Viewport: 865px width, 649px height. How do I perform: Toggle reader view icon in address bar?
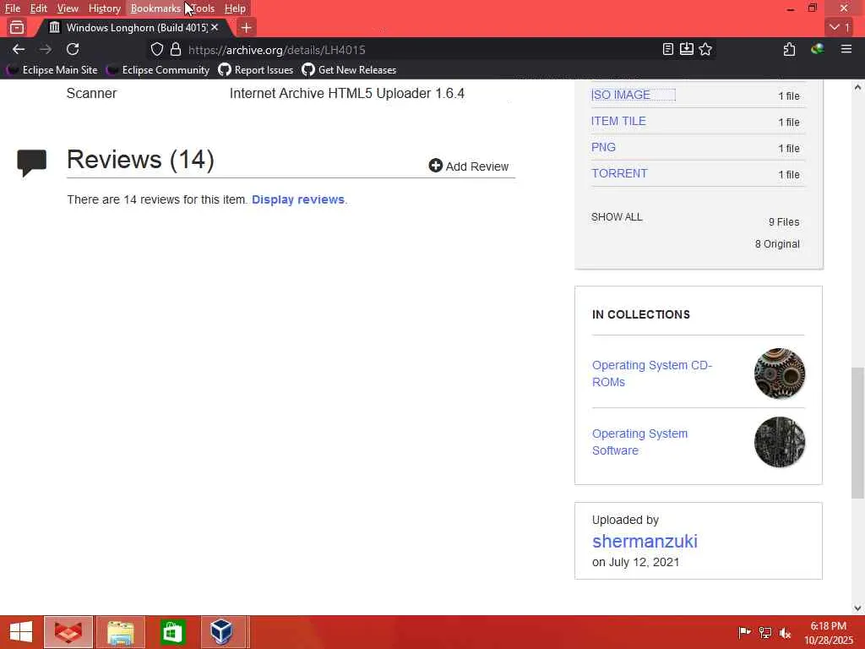coord(667,50)
